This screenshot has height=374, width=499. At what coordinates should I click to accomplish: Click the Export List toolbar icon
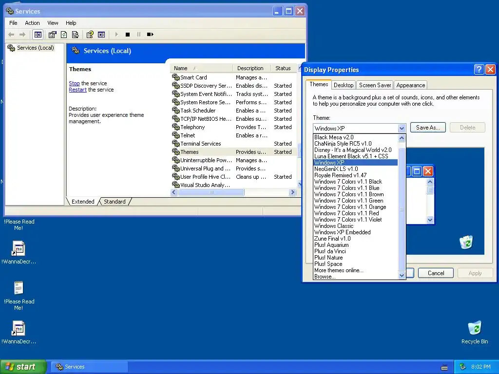click(x=76, y=35)
